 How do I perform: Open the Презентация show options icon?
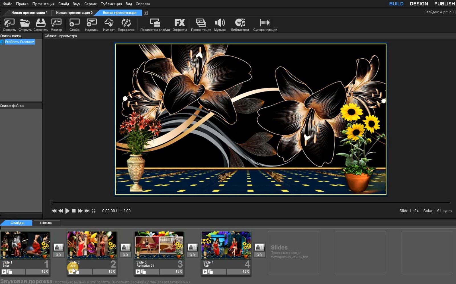coord(201,25)
